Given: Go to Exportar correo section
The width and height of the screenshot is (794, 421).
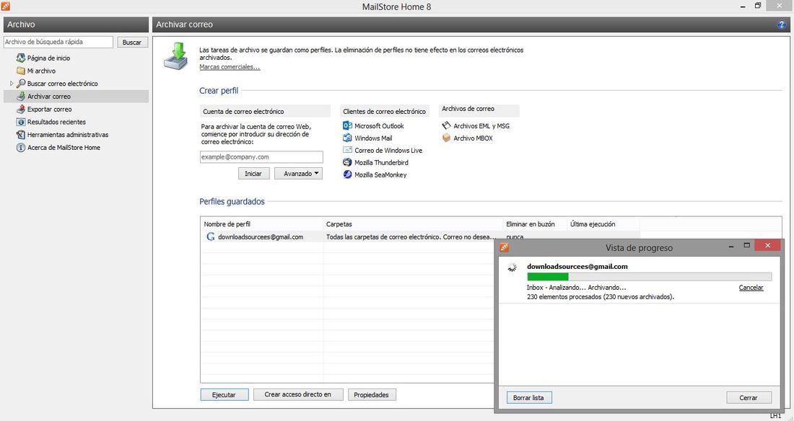Looking at the screenshot, I should (50, 110).
